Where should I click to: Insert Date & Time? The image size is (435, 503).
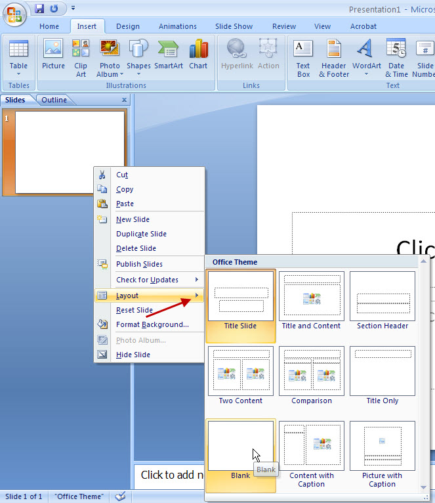click(396, 58)
